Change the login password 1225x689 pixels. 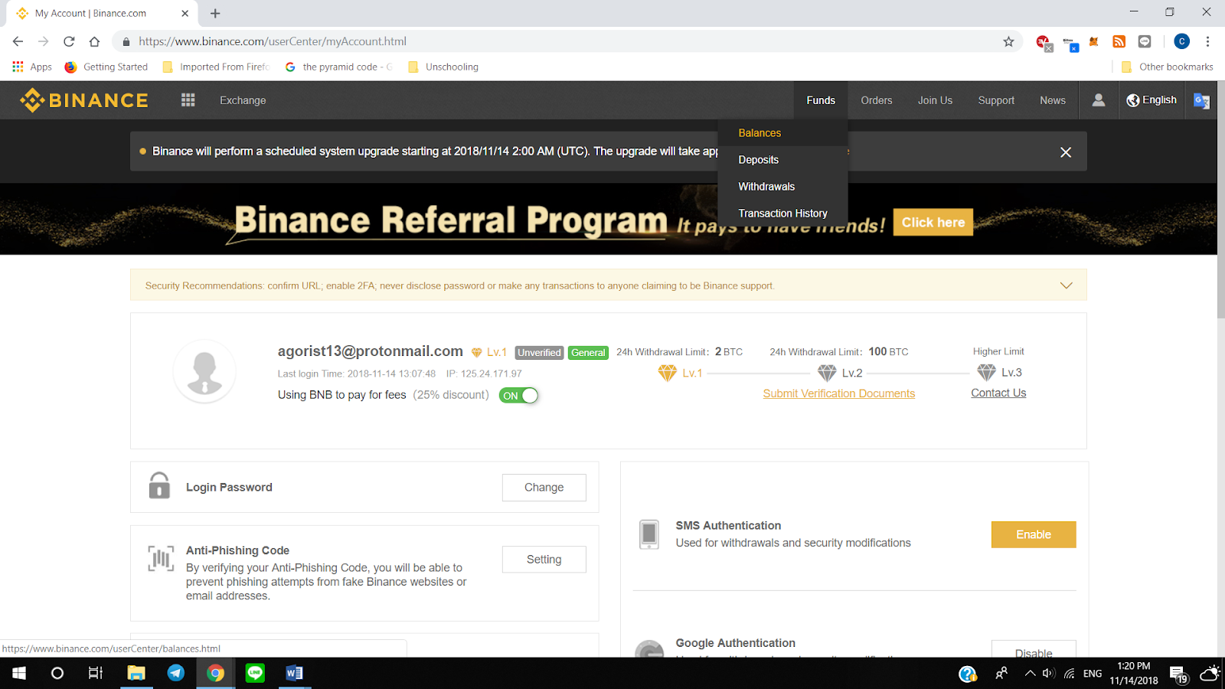[x=544, y=488]
